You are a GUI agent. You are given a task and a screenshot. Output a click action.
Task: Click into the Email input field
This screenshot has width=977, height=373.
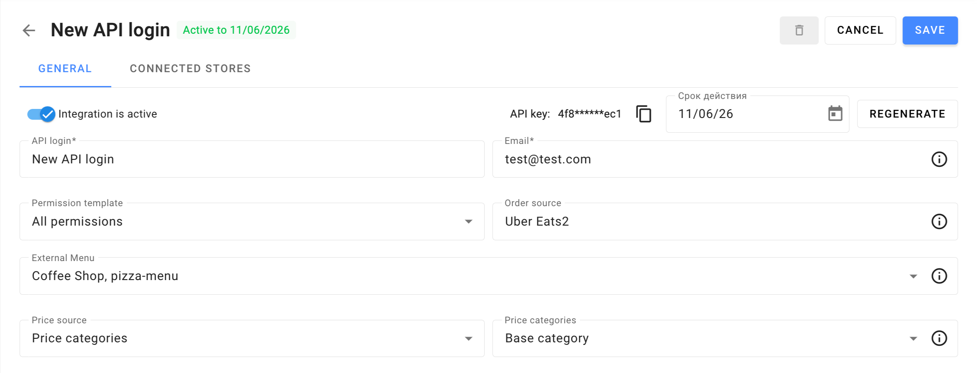[x=710, y=159]
